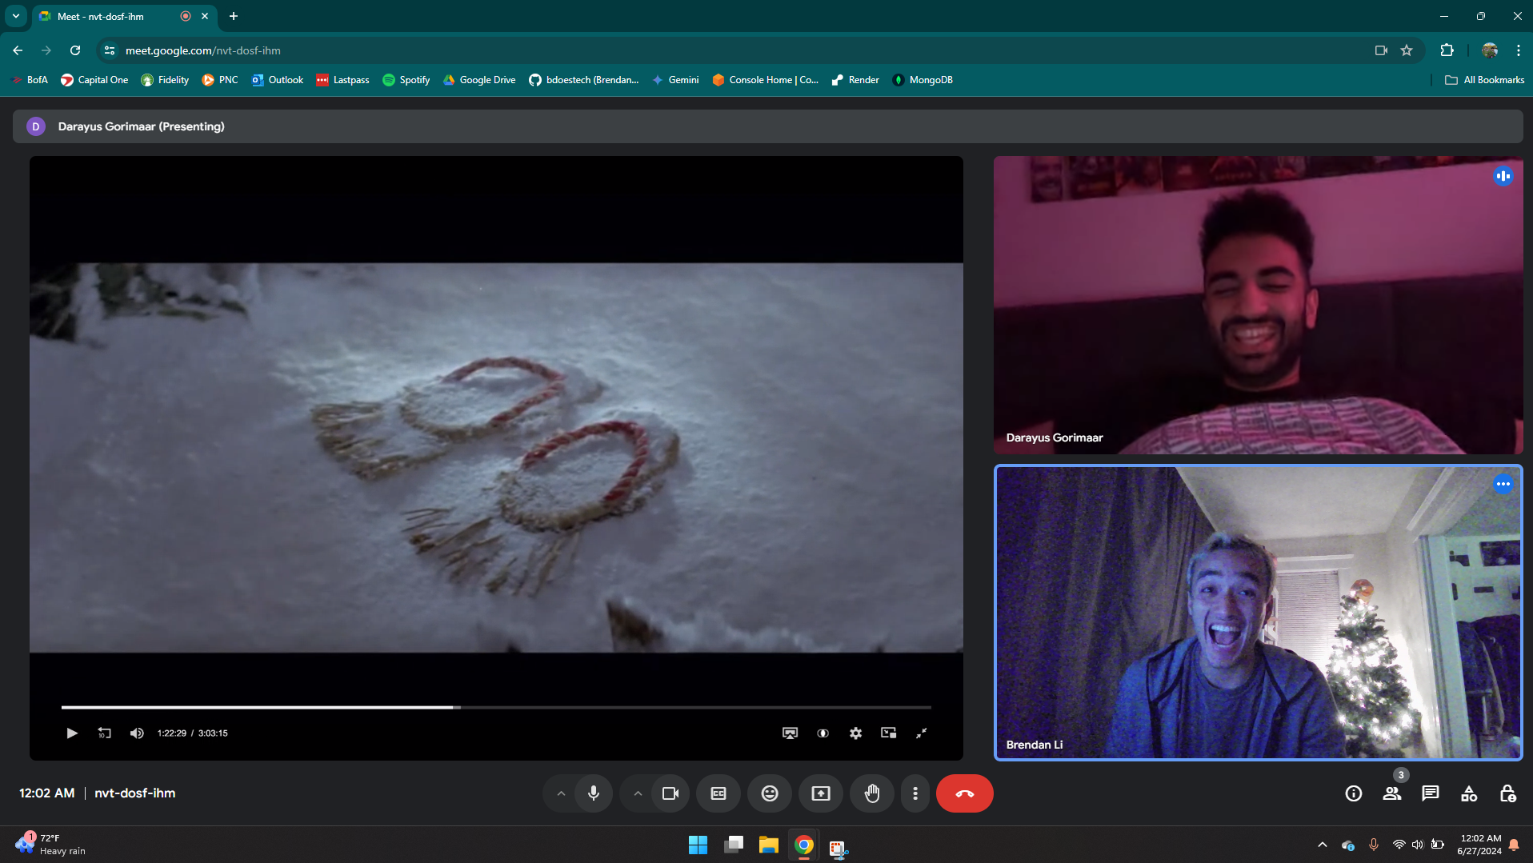Open the emoji reactions button

[x=769, y=793]
